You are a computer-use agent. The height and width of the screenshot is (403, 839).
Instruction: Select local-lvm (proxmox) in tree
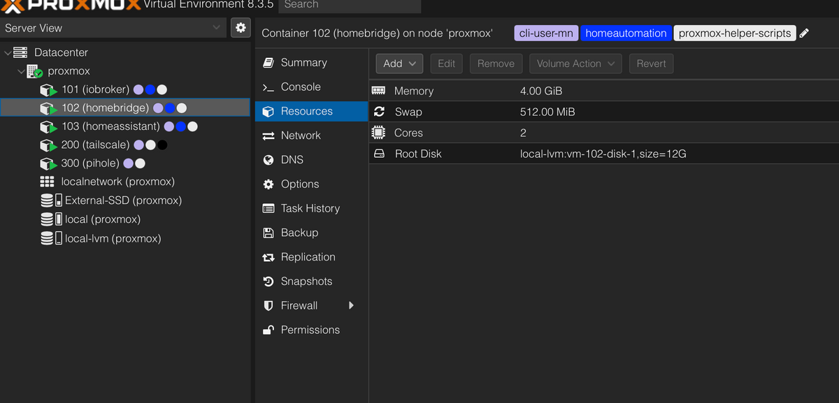pyautogui.click(x=113, y=238)
